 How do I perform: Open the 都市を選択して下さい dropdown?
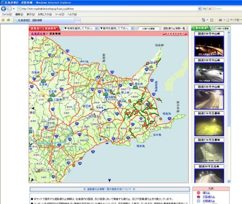click(x=117, y=29)
